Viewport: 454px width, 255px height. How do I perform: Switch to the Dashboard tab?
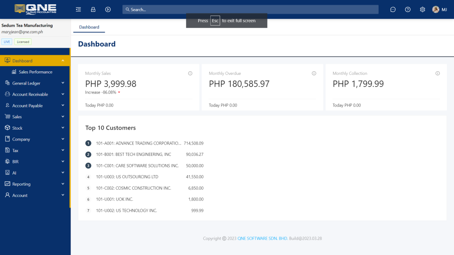[x=89, y=27]
